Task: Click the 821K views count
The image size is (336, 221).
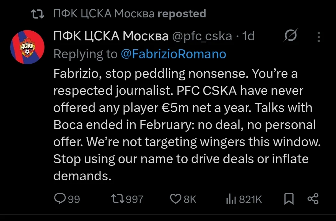Action: (250, 199)
